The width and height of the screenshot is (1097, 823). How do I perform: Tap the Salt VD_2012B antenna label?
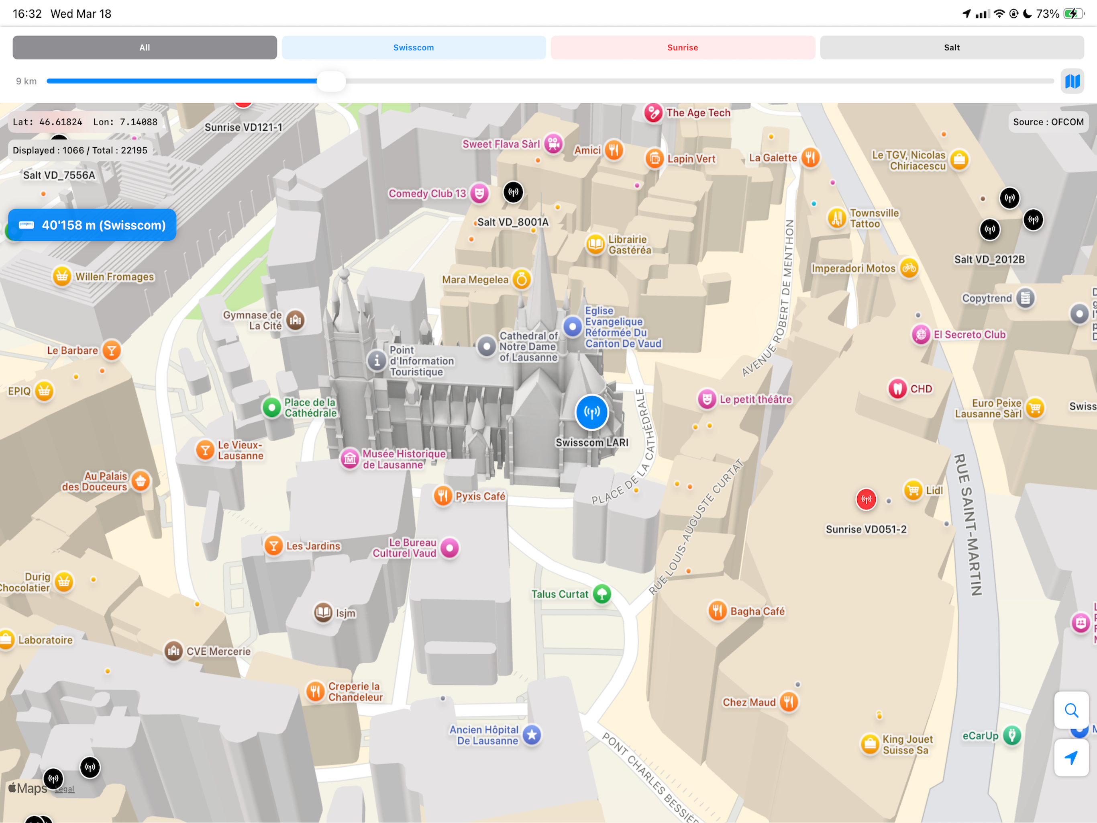[989, 259]
